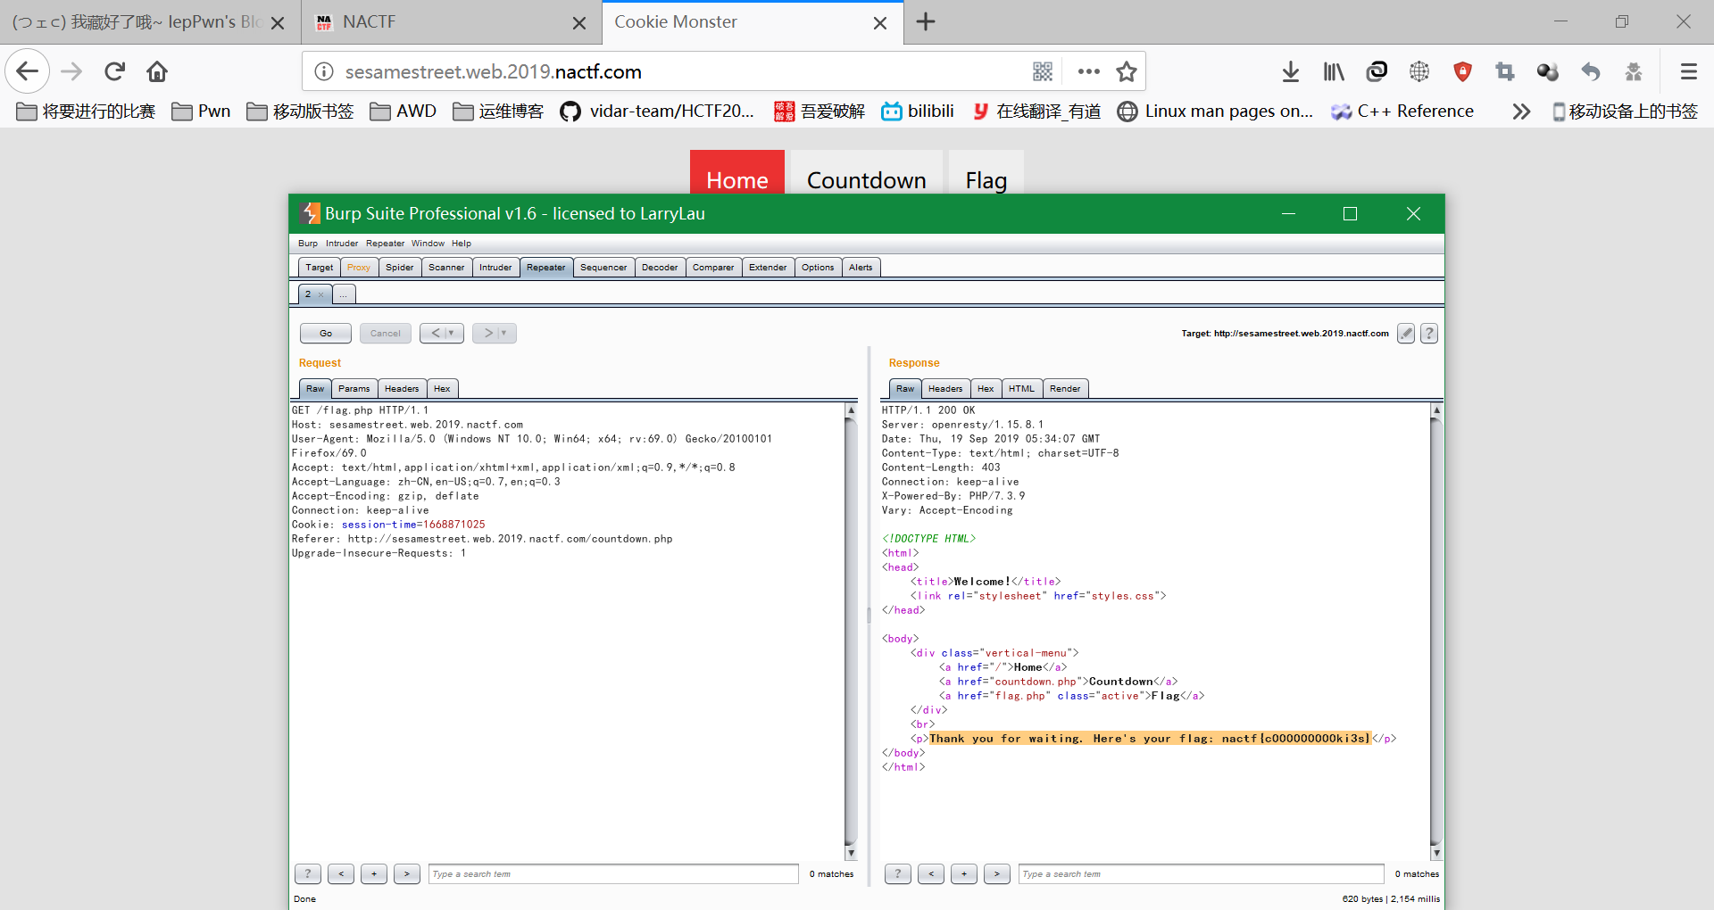Switch request view to Headers tab

tap(402, 389)
